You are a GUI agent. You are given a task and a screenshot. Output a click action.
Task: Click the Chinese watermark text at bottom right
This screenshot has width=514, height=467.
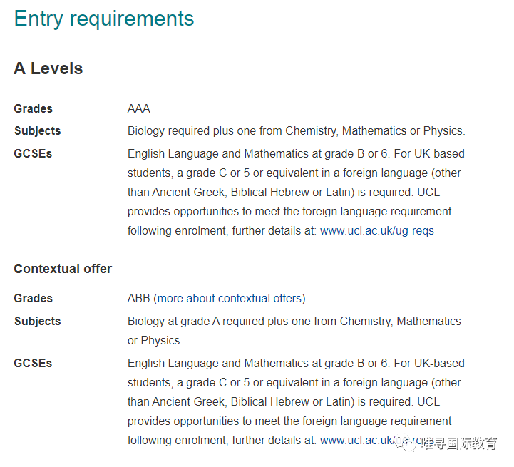[x=459, y=443]
